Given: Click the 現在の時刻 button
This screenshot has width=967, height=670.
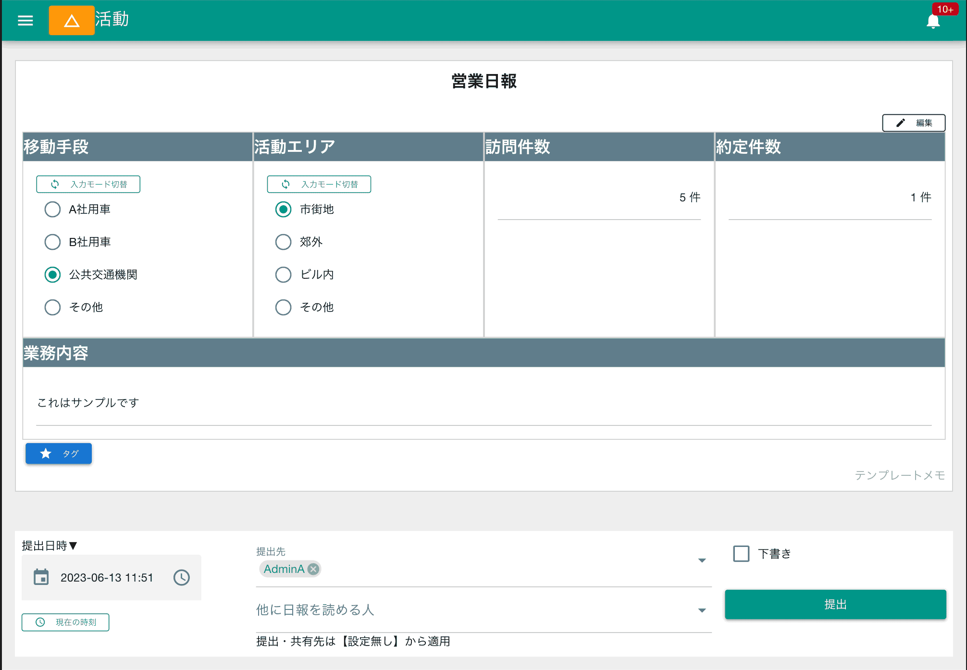Looking at the screenshot, I should pos(65,622).
